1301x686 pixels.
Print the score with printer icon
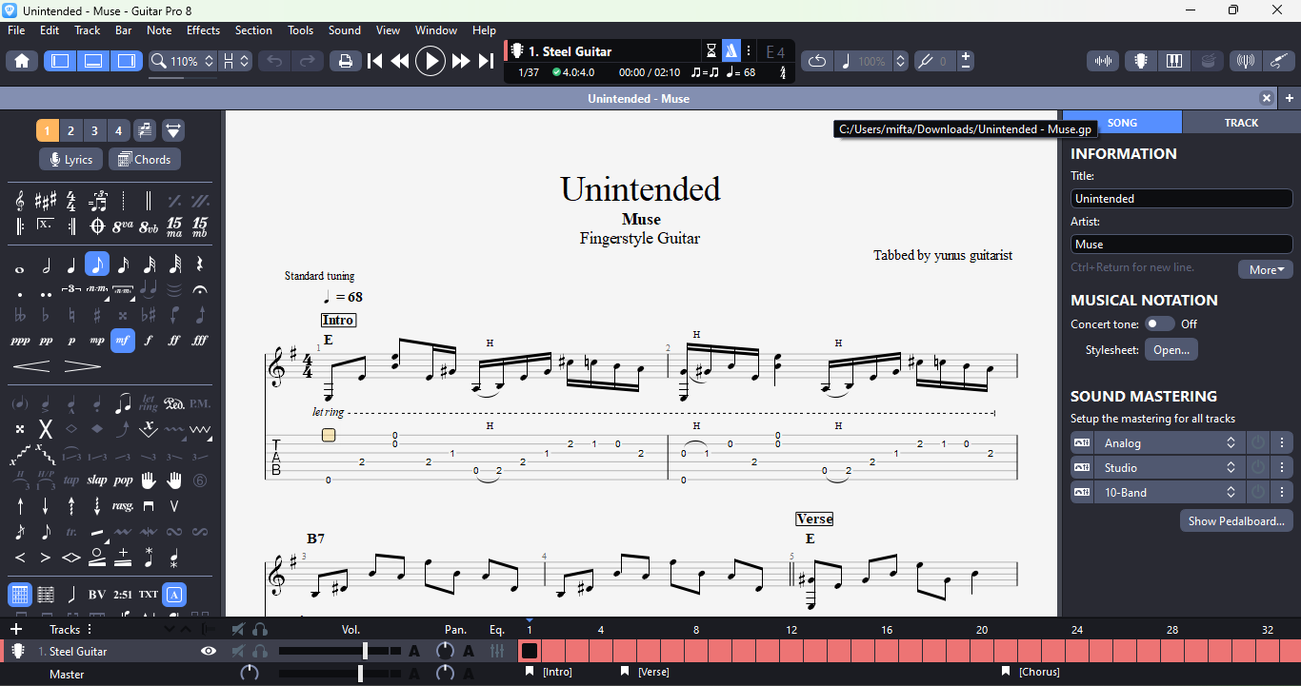click(345, 61)
